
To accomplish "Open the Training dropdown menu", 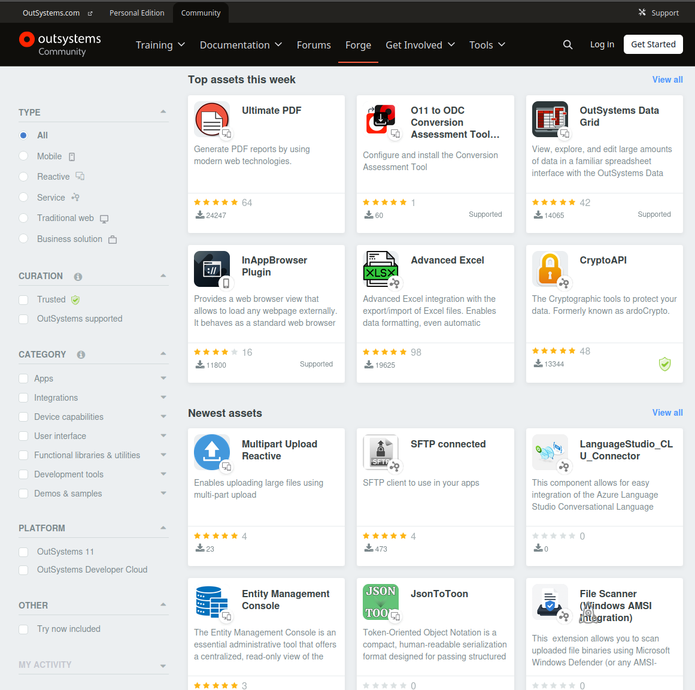I will pyautogui.click(x=160, y=45).
